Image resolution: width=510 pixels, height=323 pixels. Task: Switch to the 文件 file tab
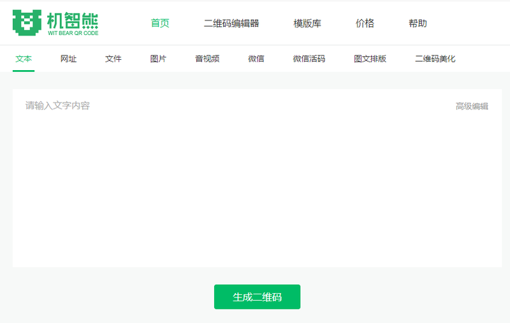[x=113, y=59]
